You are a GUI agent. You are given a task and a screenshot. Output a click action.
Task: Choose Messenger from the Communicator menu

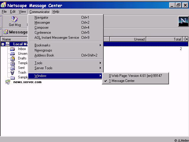click(x=66, y=22)
